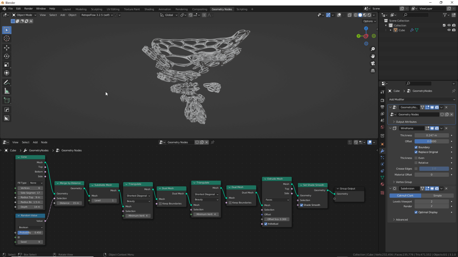Select the Measure tool

click(7, 91)
